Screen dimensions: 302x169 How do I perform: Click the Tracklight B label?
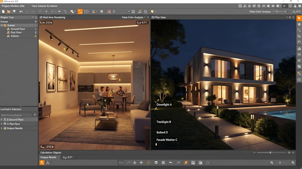164,122
